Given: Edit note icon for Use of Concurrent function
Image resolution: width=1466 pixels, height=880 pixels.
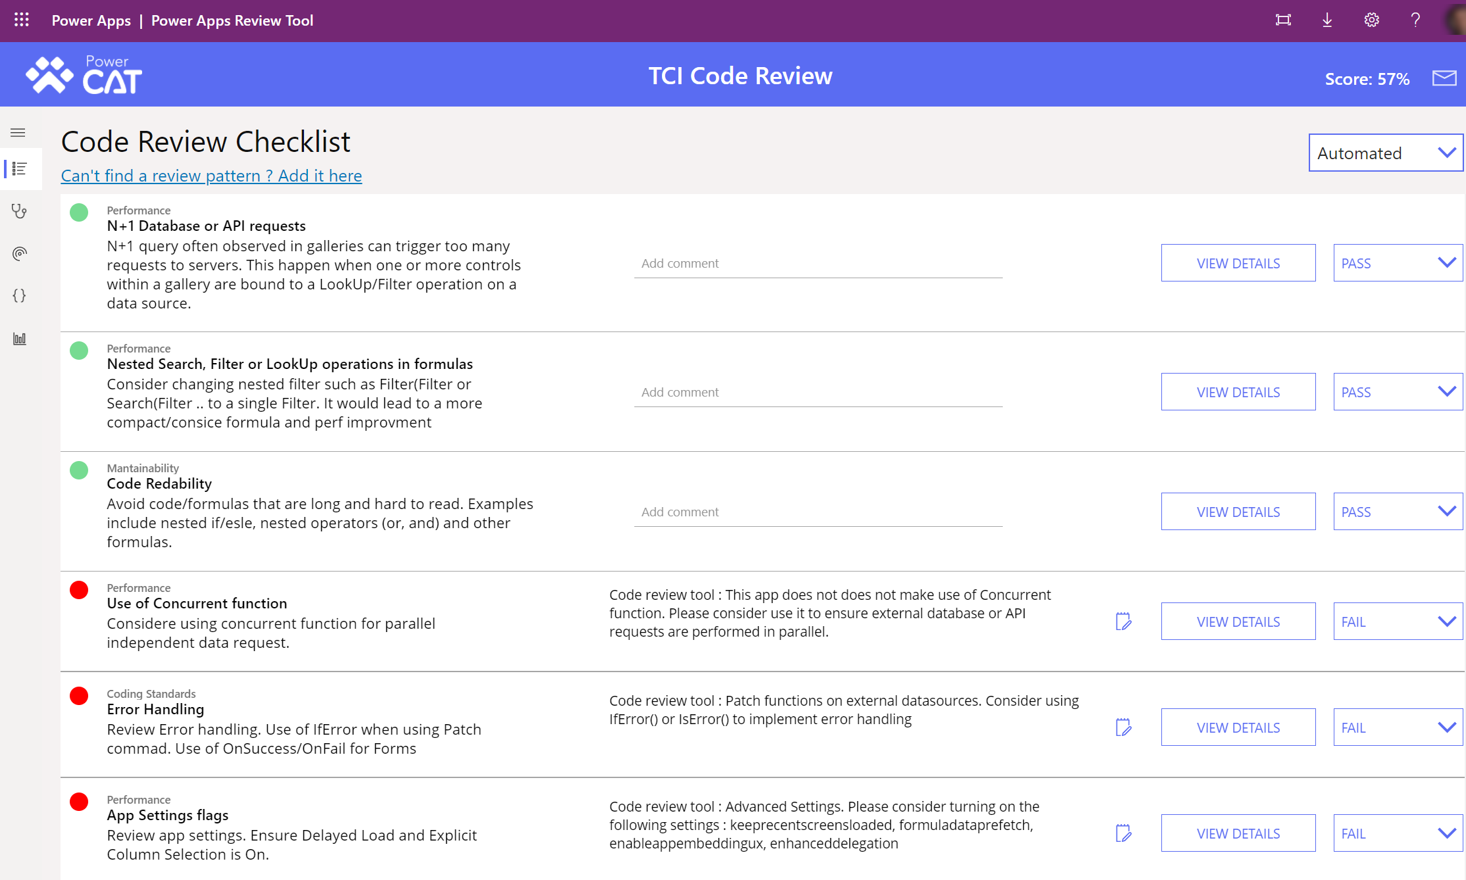Looking at the screenshot, I should pyautogui.click(x=1123, y=621).
